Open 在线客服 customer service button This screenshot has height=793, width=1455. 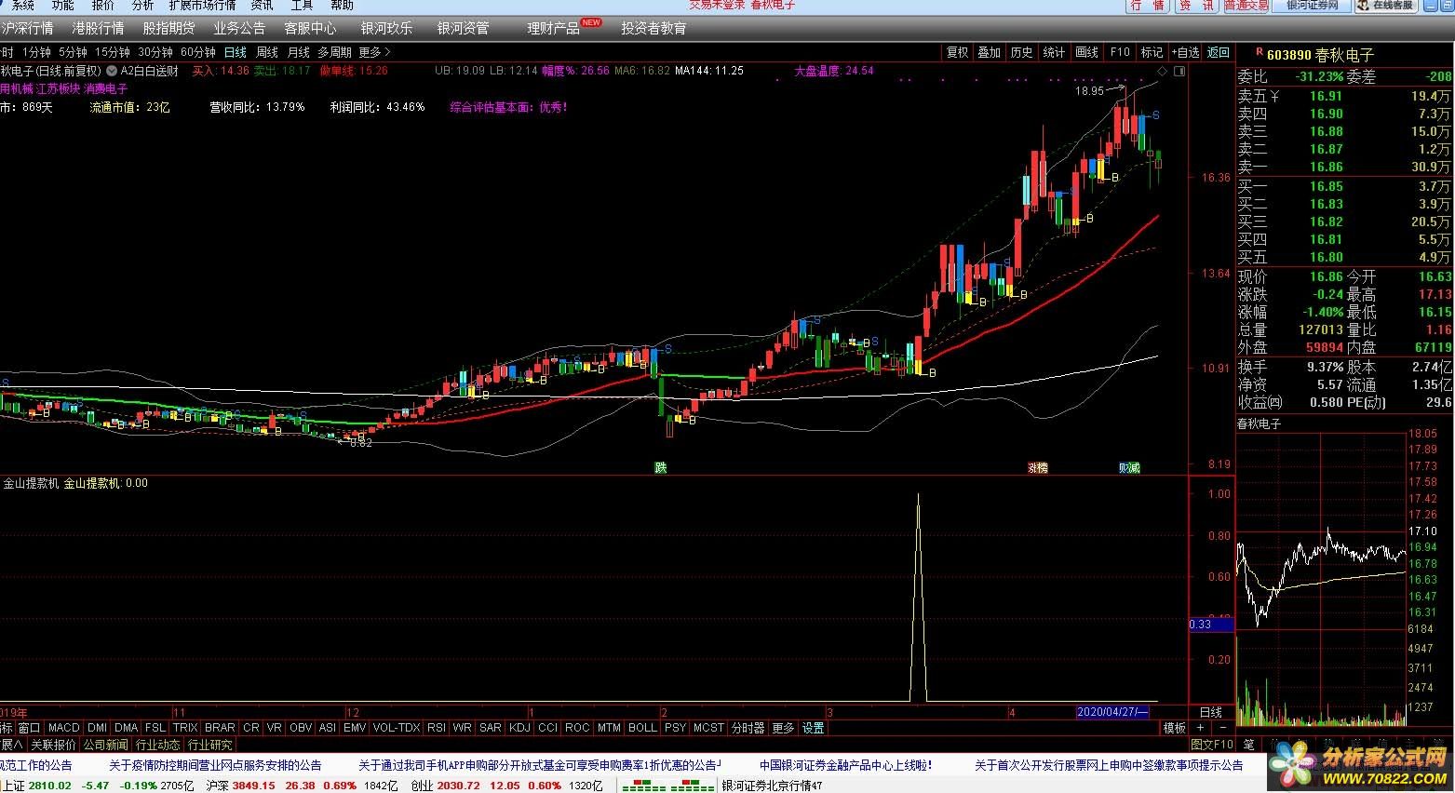click(1386, 6)
